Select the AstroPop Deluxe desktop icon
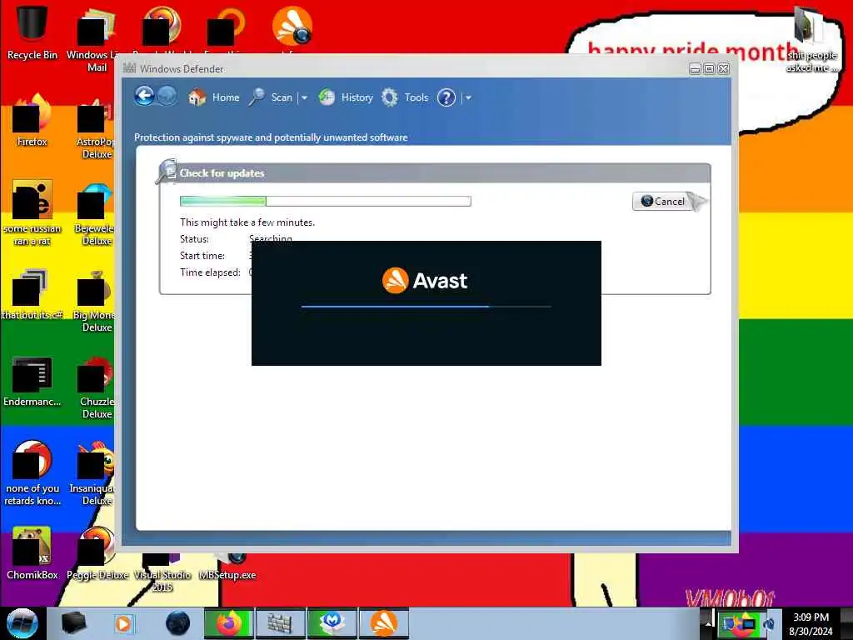The width and height of the screenshot is (853, 640). (x=97, y=129)
